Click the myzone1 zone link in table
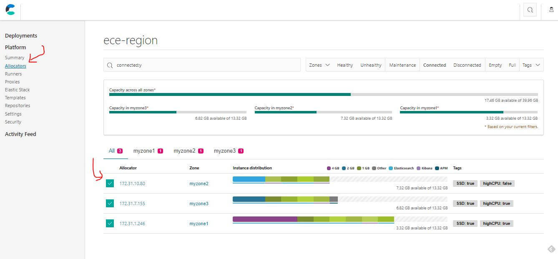558x259 pixels. pos(199,224)
